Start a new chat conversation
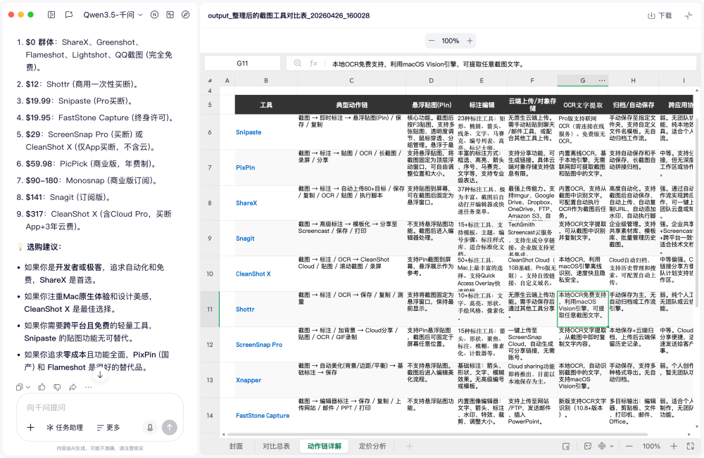Image resolution: width=704 pixels, height=458 pixels. pos(69,15)
